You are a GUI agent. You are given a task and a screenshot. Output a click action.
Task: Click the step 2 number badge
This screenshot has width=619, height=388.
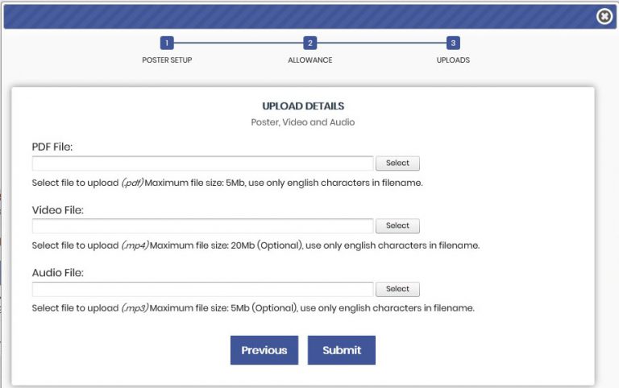pos(309,43)
